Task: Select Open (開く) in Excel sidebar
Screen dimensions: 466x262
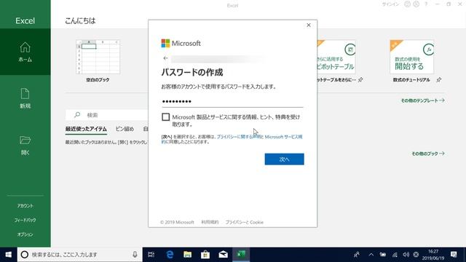Action: (x=25, y=145)
